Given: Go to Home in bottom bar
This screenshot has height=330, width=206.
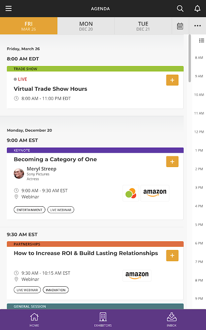Looking at the screenshot, I should pyautogui.click(x=34, y=320).
